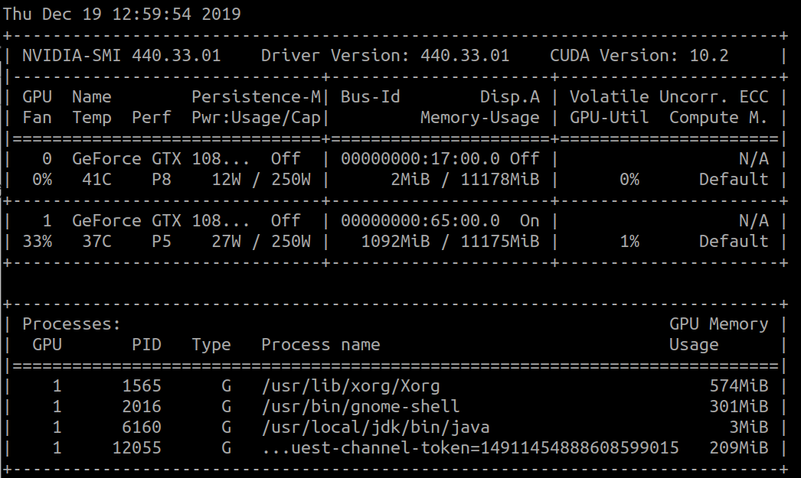Click the 41C temperature value
801x478 pixels.
point(97,179)
